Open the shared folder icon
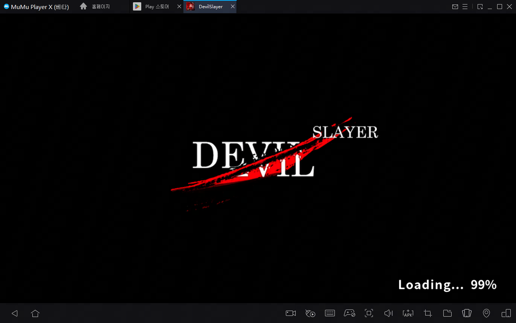Viewport: 516px width, 323px height. pos(447,313)
